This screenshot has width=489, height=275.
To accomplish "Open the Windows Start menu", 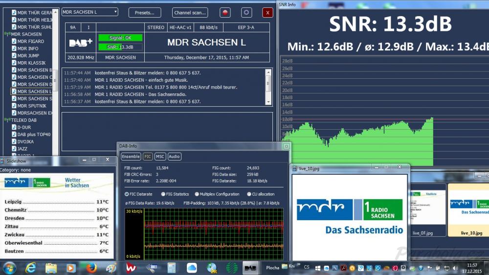I will (x=9, y=268).
